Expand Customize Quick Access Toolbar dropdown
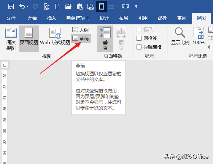This screenshot has width=213, height=164. click(x=136, y=6)
